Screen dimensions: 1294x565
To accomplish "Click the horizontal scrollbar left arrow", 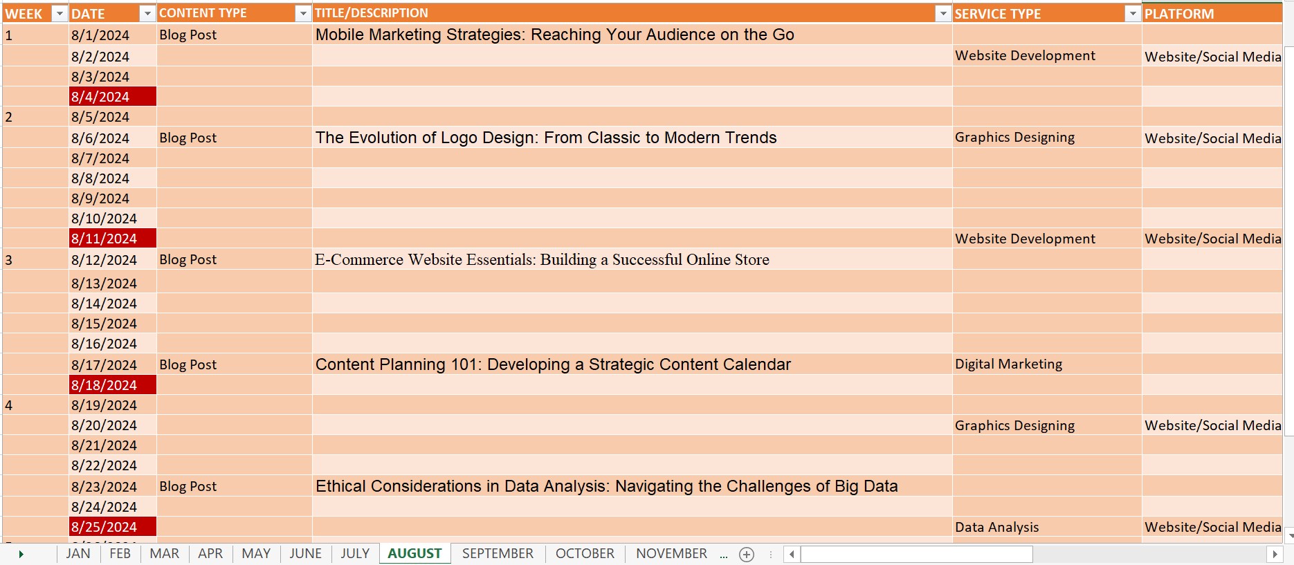I will pos(792,554).
